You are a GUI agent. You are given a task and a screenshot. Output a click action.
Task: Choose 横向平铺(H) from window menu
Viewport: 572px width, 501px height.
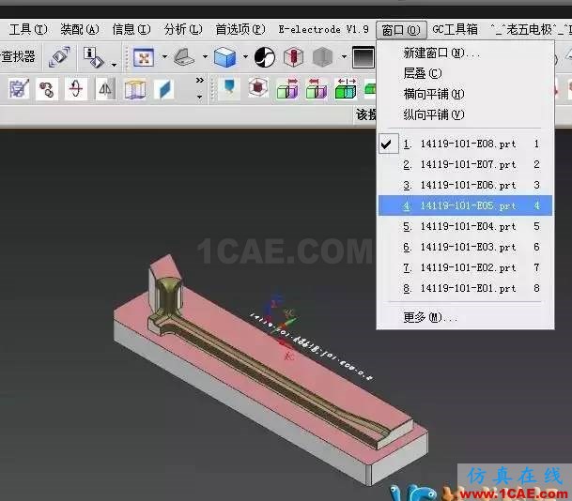(x=465, y=95)
